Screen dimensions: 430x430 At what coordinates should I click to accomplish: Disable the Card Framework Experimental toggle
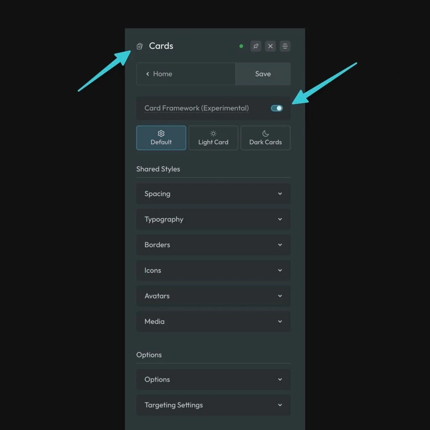tap(276, 108)
